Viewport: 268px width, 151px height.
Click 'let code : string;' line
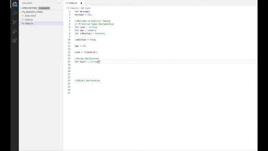(86, 27)
